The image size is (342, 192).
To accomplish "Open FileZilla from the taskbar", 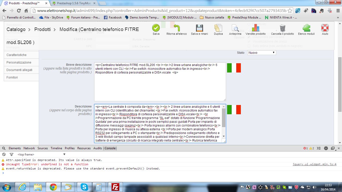I will click(x=115, y=187).
